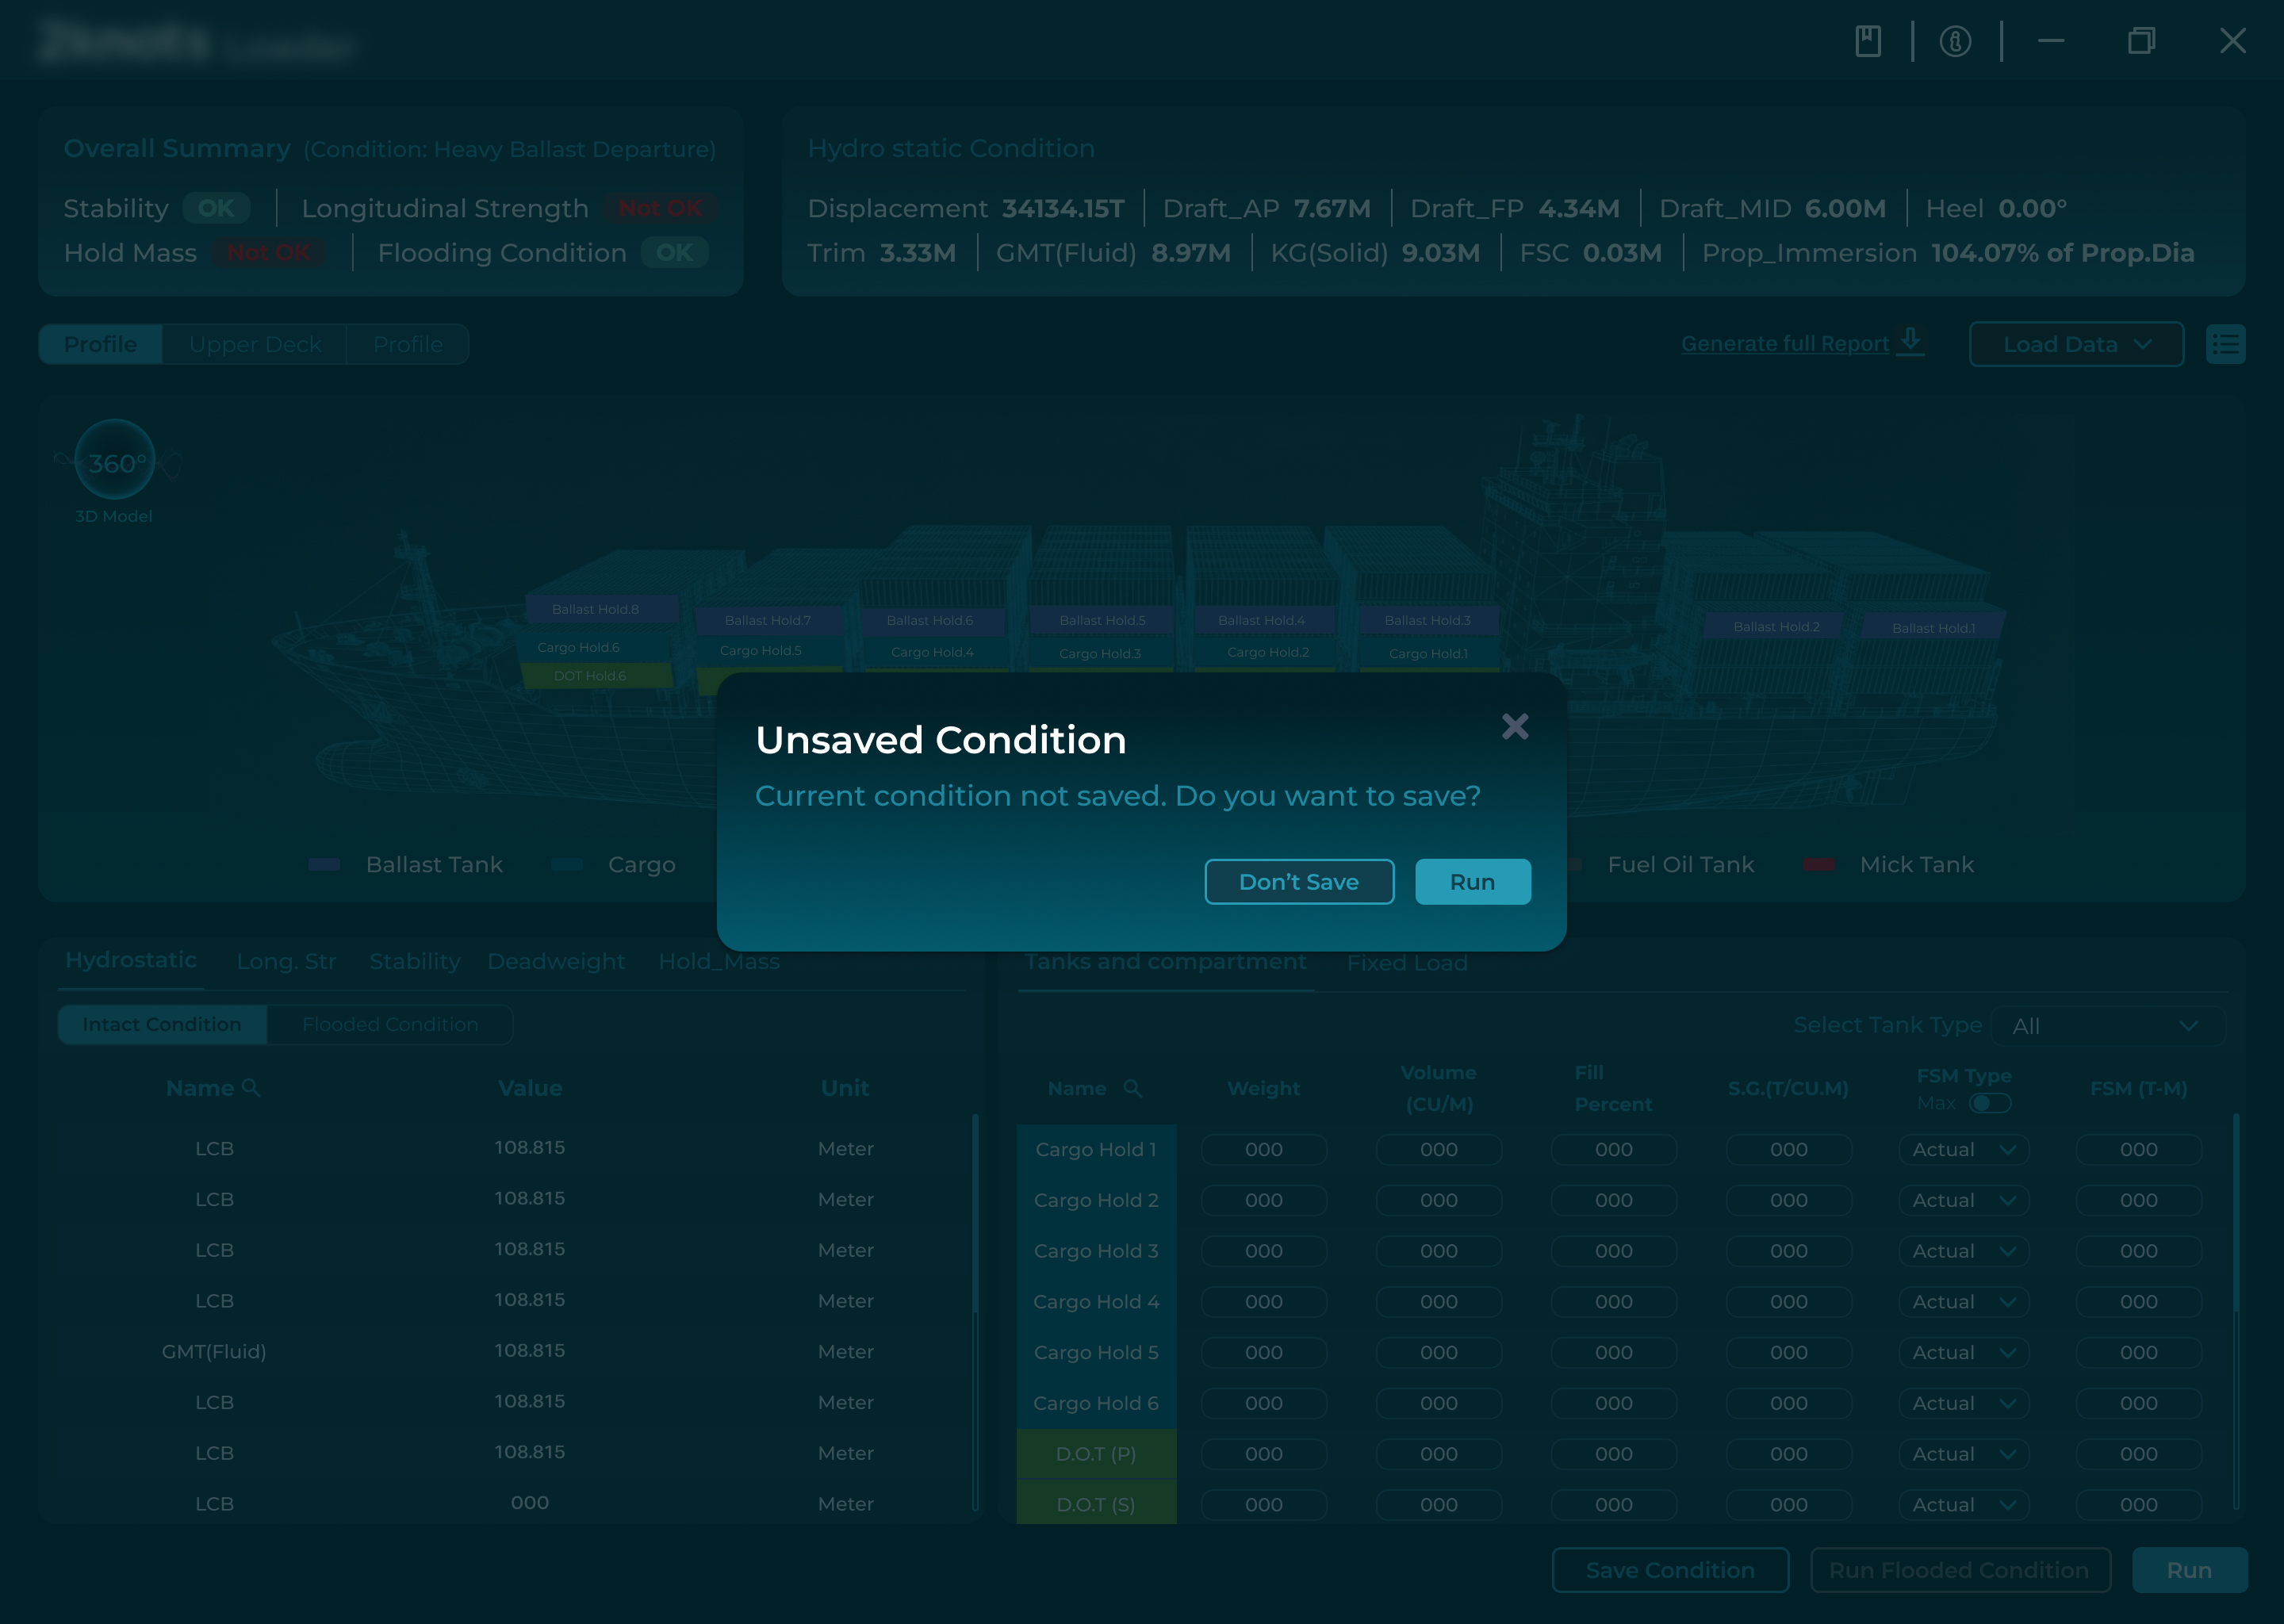This screenshot has width=2284, height=1624.
Task: Open the Actual FSM dropdown for Cargo Hold 1
Action: pyautogui.click(x=1962, y=1149)
